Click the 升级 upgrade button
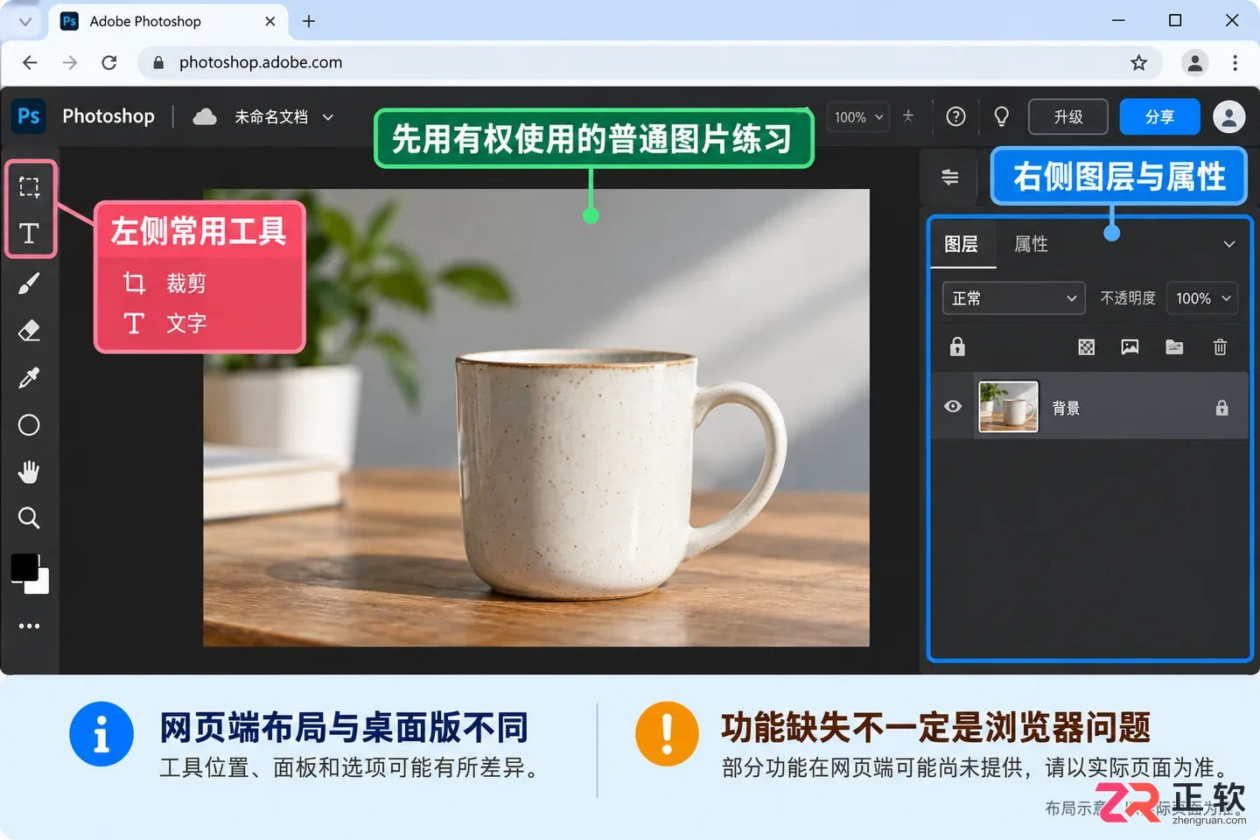Screen dimensions: 1260x840 tap(1068, 116)
